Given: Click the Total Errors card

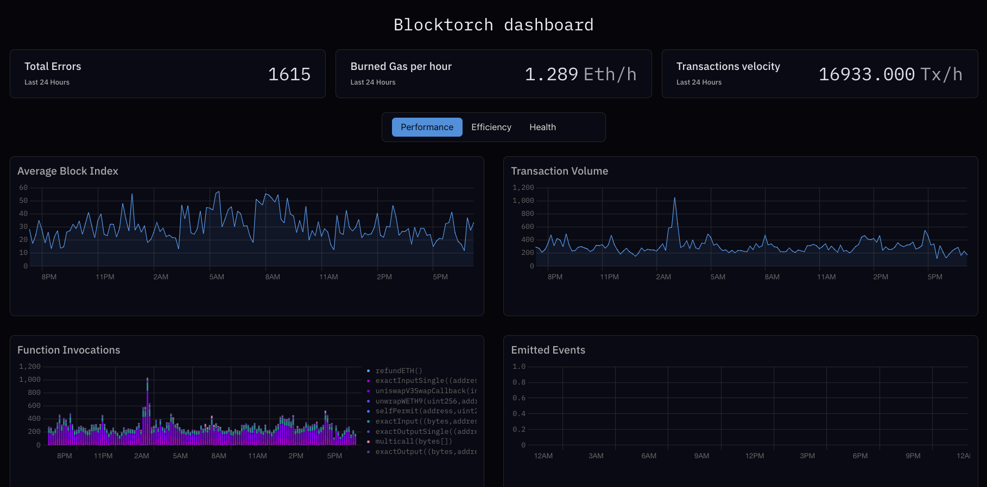Looking at the screenshot, I should [168, 74].
